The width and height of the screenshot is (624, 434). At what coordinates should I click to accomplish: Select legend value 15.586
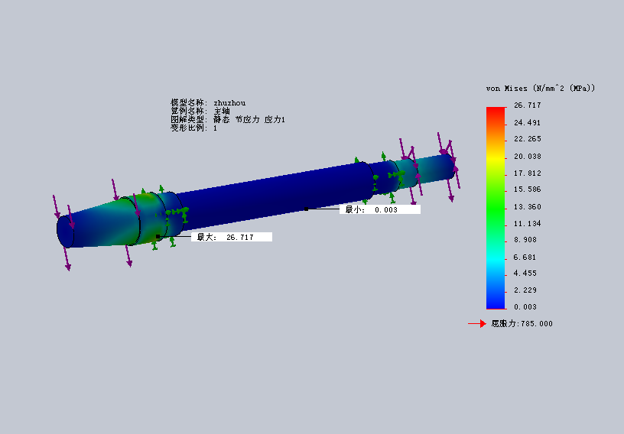528,189
